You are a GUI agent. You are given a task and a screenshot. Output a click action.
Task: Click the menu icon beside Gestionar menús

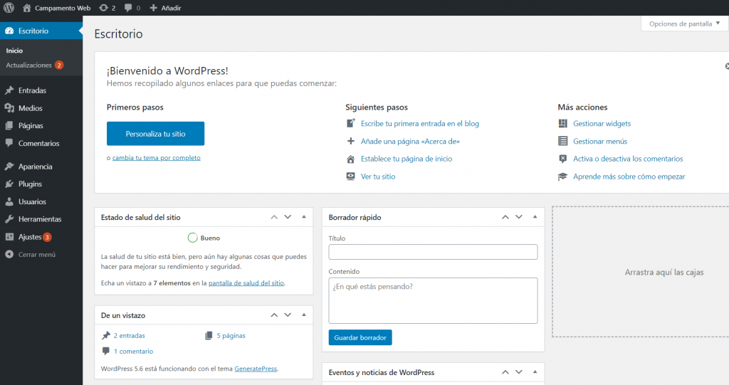562,141
